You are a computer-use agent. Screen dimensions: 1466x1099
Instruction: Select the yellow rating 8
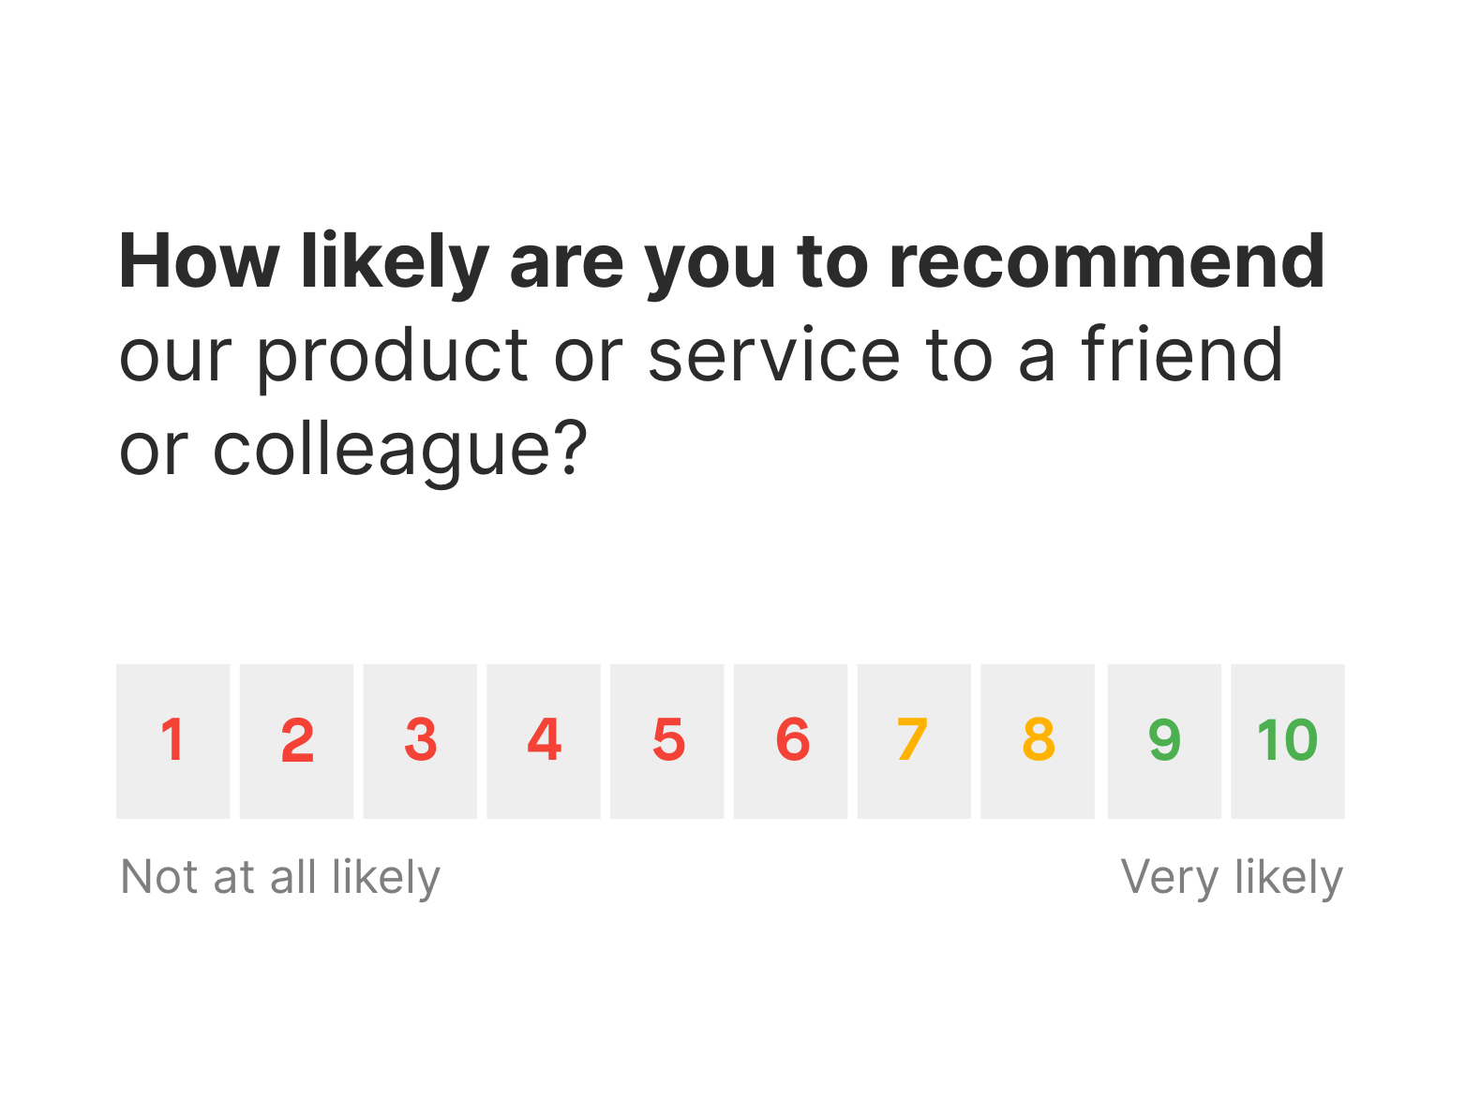(x=1038, y=742)
